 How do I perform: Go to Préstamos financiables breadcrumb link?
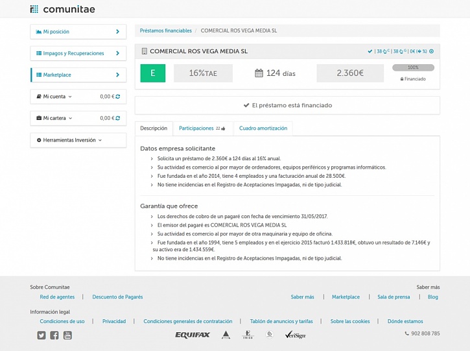tap(166, 30)
